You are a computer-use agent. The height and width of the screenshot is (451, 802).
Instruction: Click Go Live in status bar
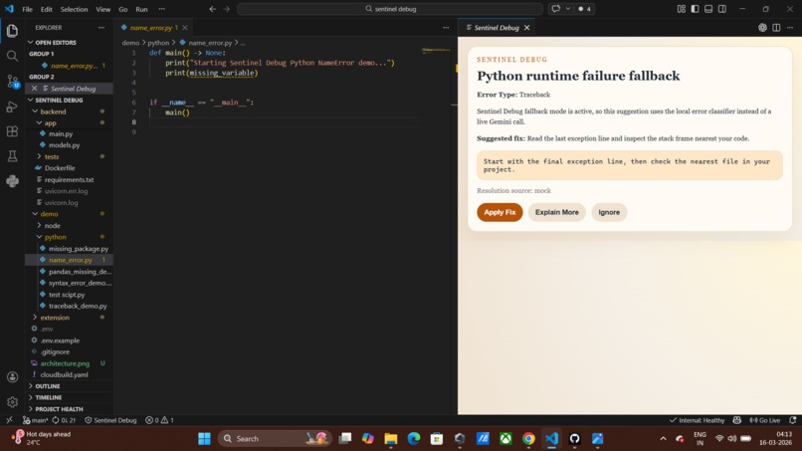pos(765,420)
